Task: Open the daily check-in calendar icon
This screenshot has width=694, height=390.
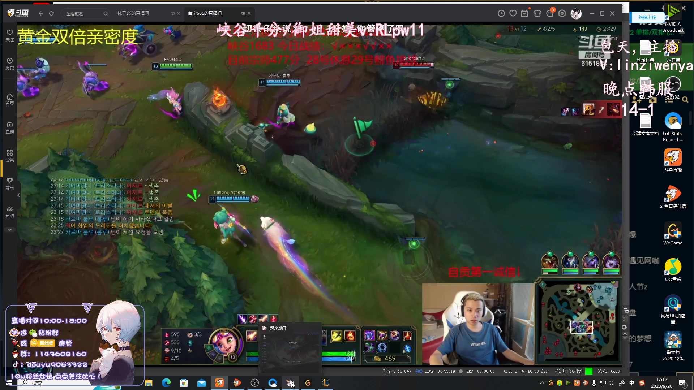Action: click(524, 13)
